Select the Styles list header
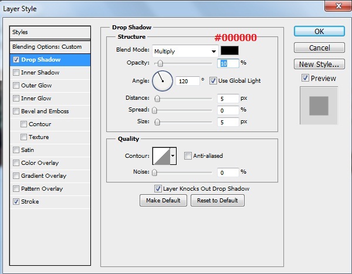 50,32
